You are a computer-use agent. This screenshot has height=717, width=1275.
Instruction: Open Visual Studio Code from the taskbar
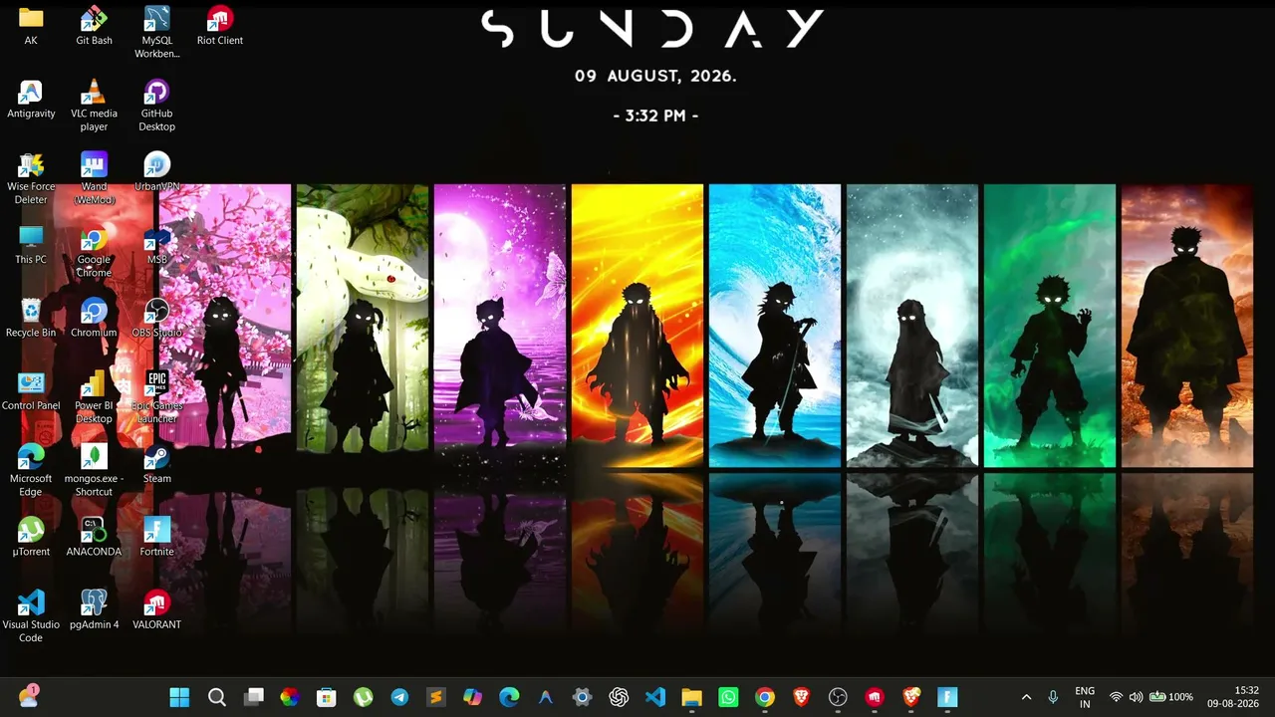(655, 697)
